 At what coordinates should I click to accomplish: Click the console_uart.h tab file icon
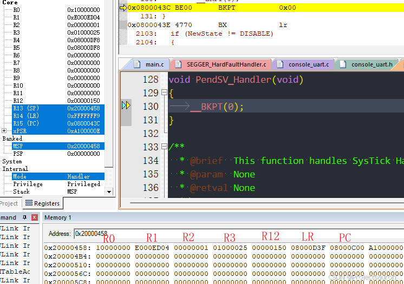click(x=343, y=64)
